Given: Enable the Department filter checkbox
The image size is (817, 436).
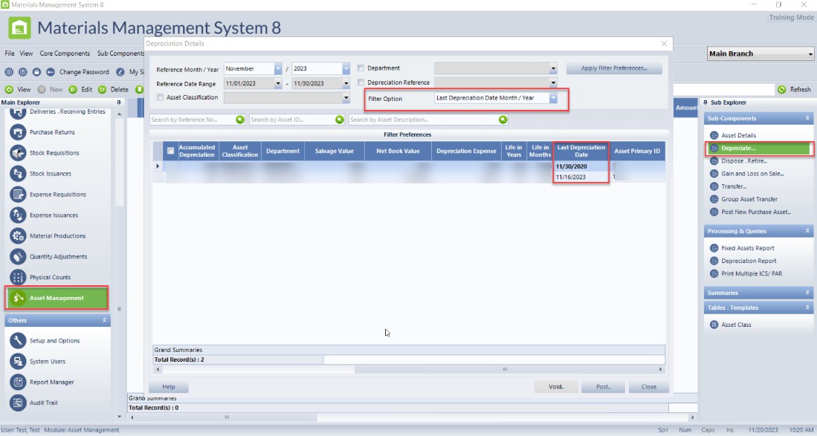Looking at the screenshot, I should 361,68.
